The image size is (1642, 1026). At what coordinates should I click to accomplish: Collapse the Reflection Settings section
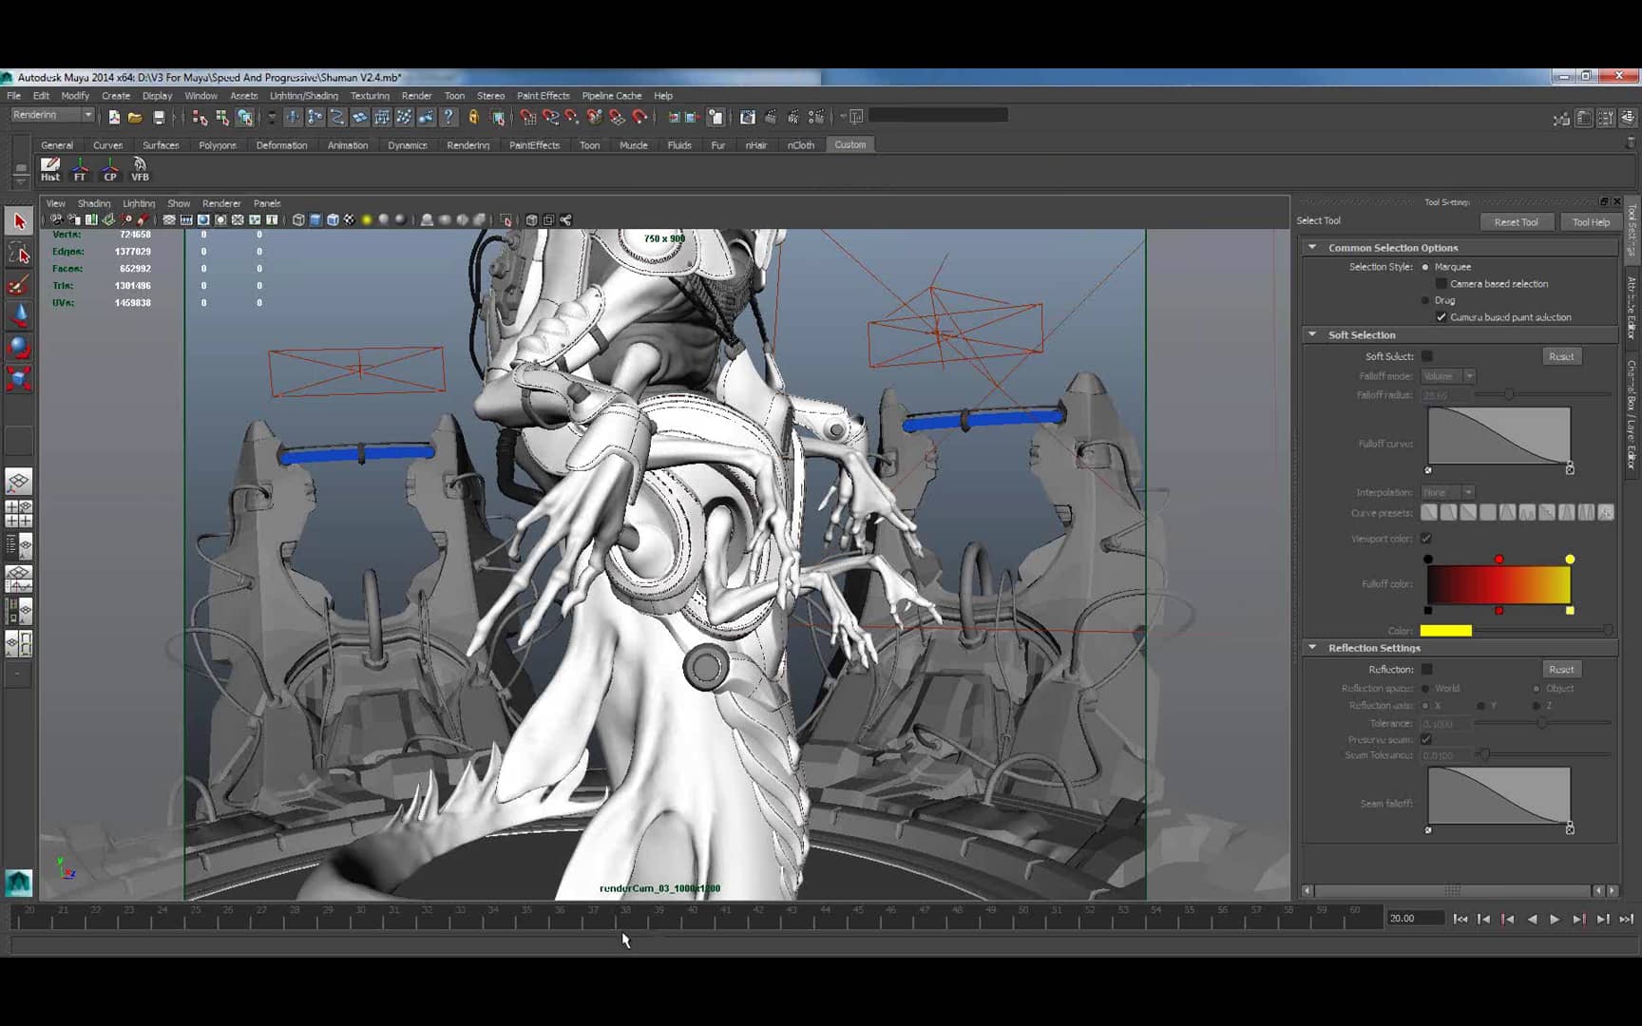(1312, 647)
